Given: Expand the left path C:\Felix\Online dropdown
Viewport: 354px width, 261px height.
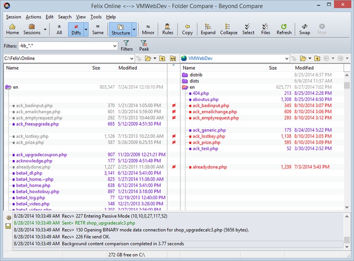Looking at the screenshot, I should coord(131,58).
